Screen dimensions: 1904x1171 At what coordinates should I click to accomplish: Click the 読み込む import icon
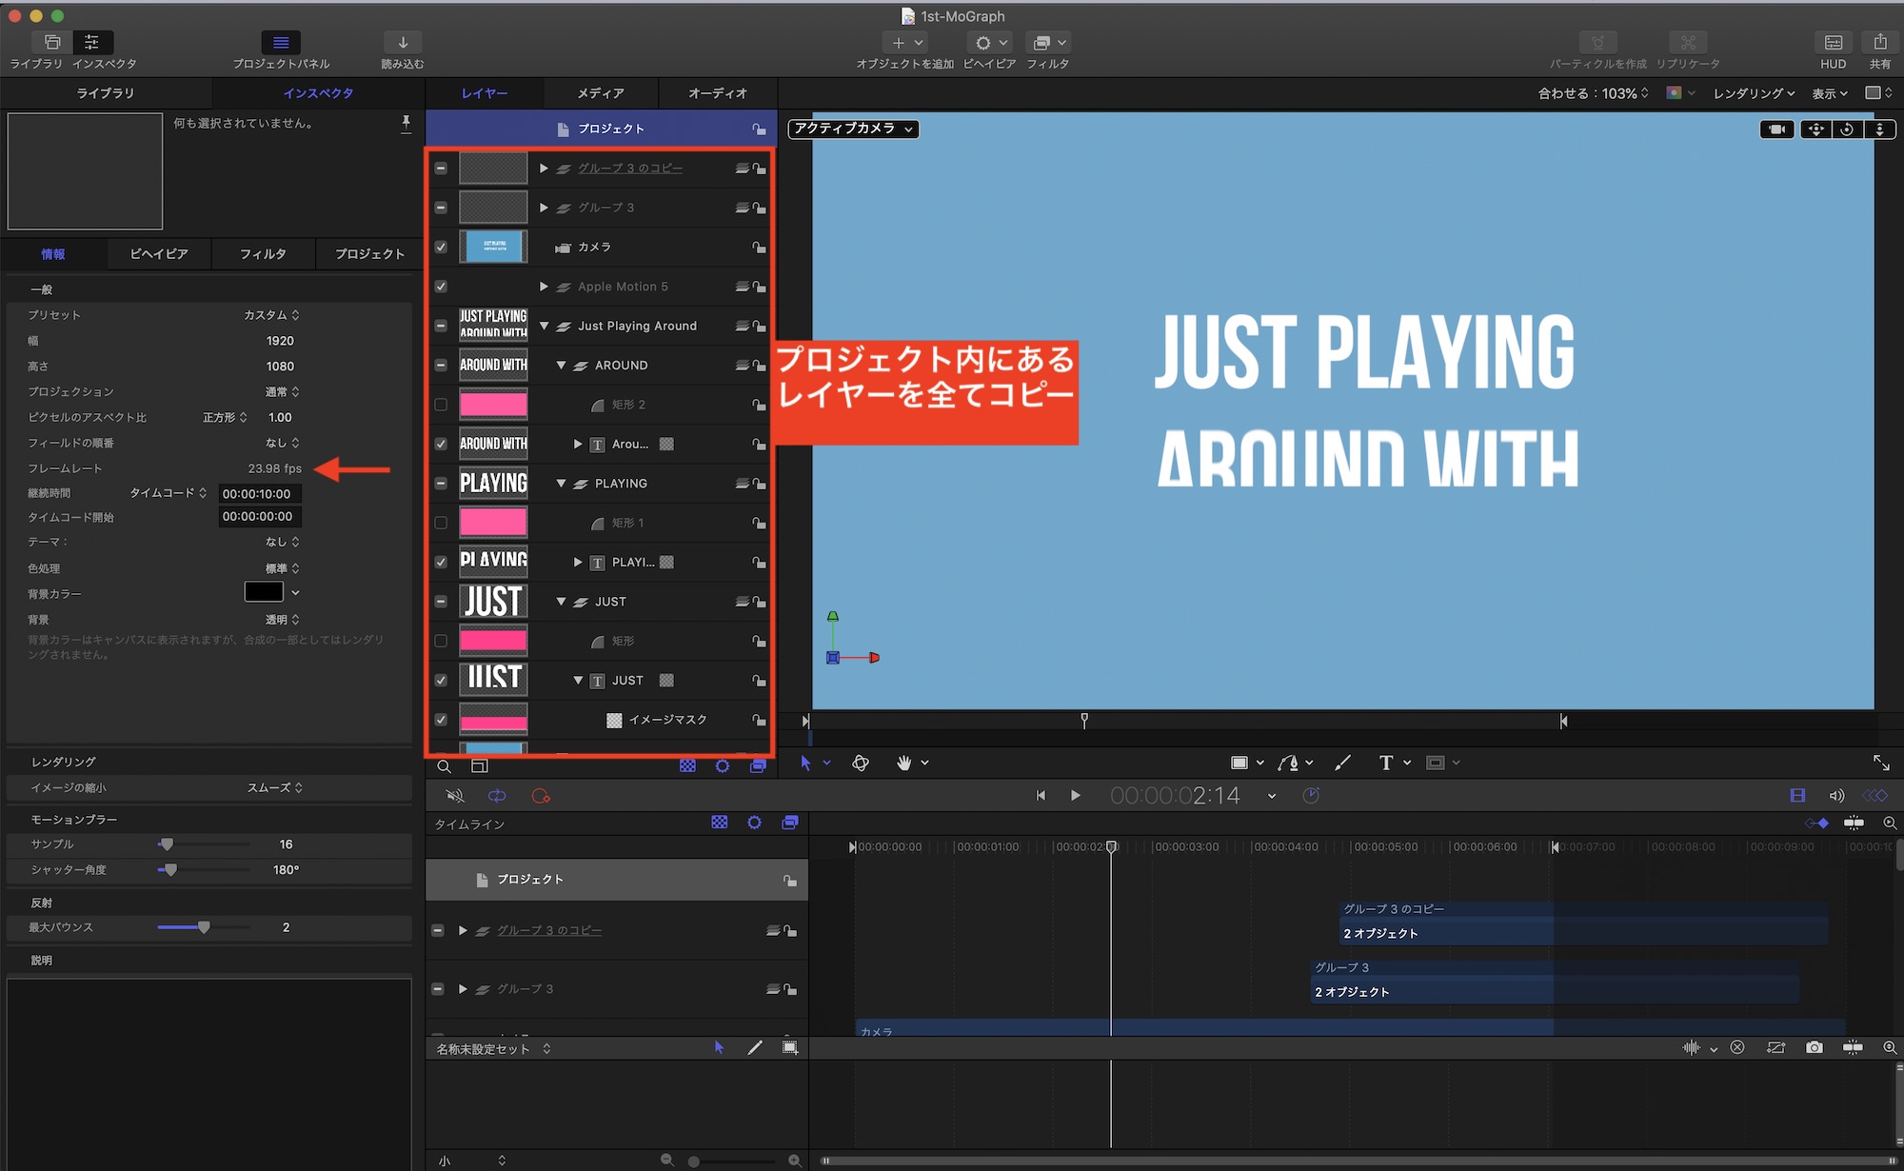(x=403, y=43)
